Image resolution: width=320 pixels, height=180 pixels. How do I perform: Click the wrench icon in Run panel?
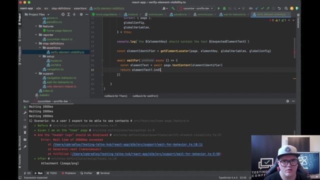point(25,113)
